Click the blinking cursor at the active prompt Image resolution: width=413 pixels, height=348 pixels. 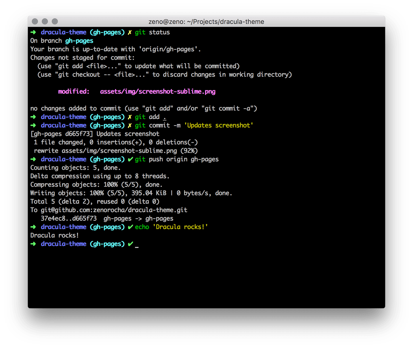tap(137, 245)
